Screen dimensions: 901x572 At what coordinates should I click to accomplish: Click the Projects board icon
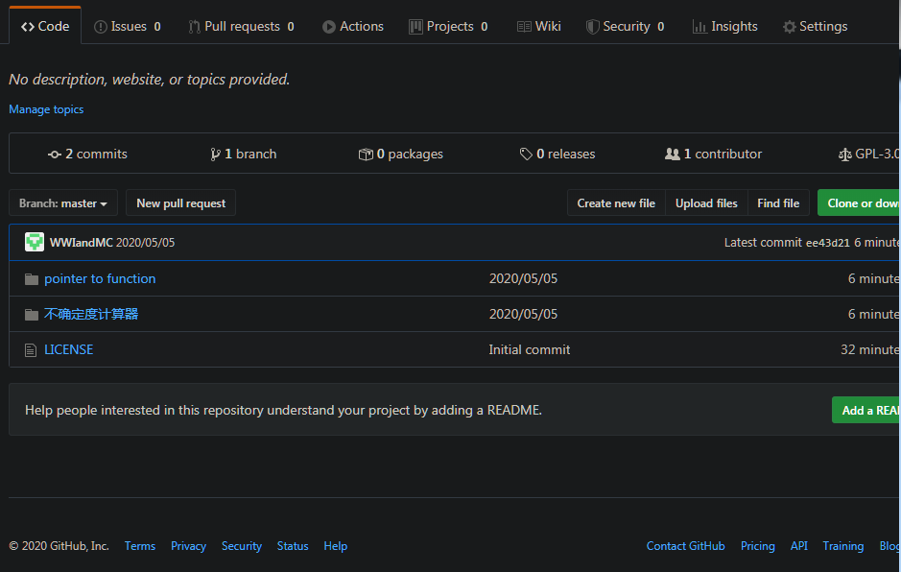click(415, 27)
